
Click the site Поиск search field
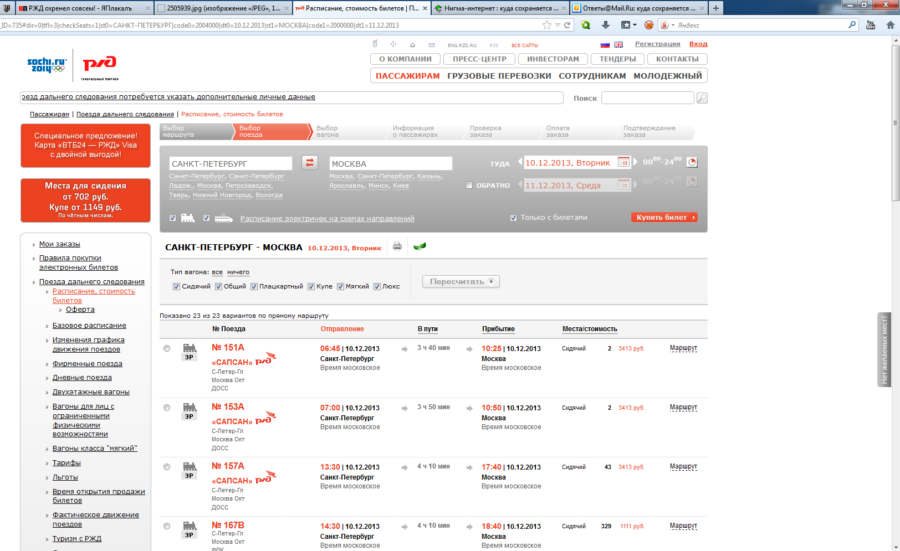(647, 98)
